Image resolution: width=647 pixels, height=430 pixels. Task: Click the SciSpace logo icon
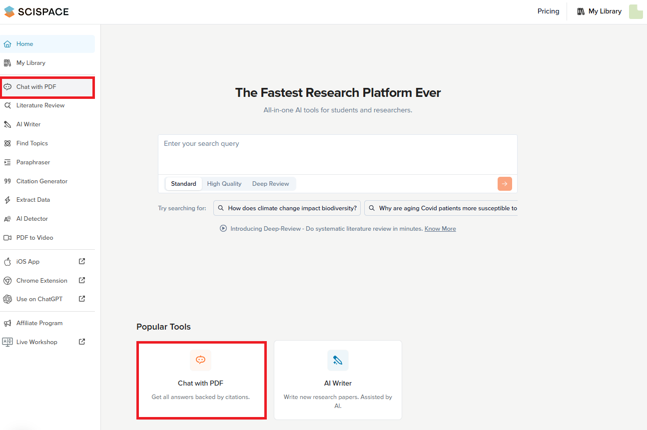(9, 11)
